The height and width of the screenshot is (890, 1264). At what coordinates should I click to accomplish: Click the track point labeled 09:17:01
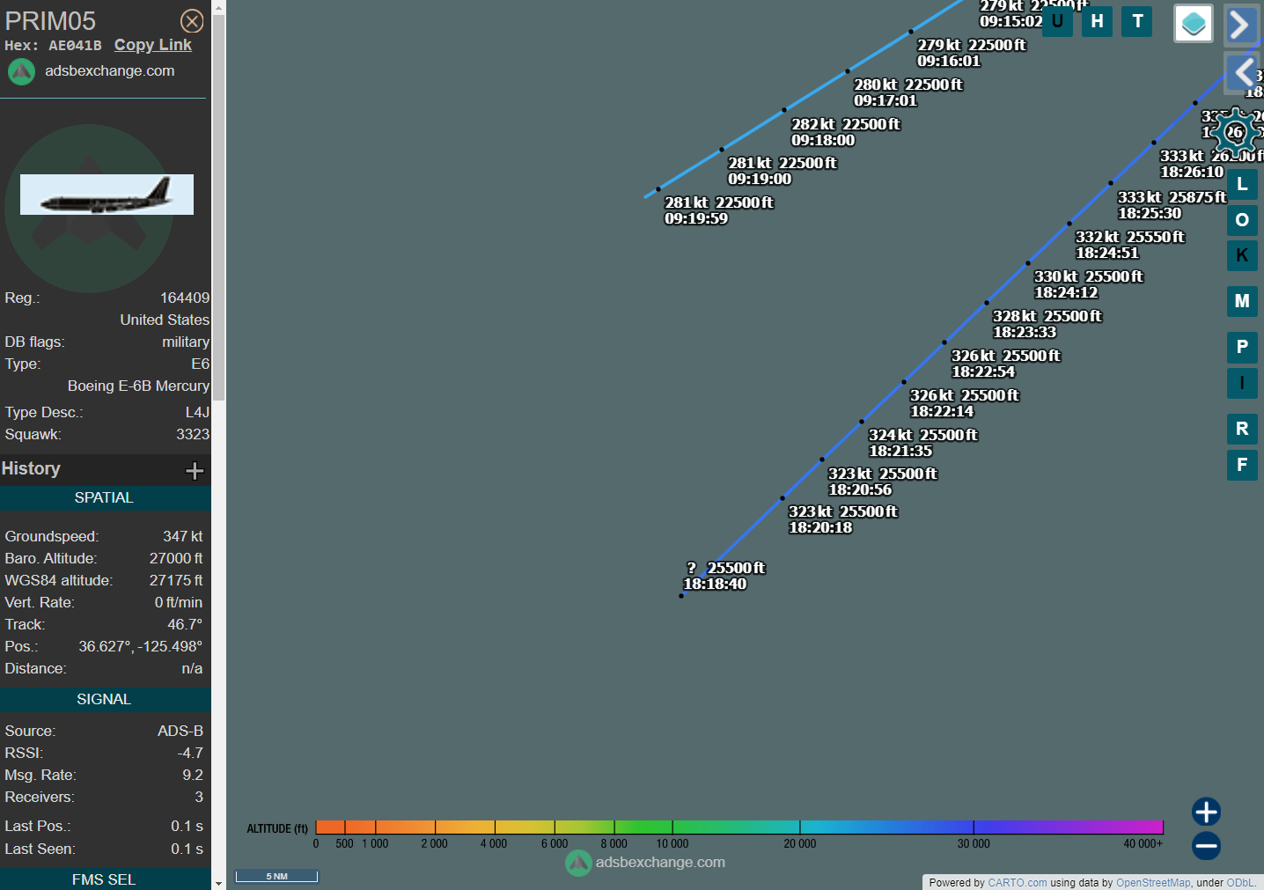tap(848, 71)
